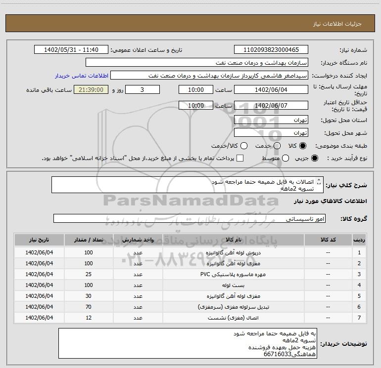Screen dimensions: 381x368
Task: Click the price validity hour 10:00 field
Action: 196,105
